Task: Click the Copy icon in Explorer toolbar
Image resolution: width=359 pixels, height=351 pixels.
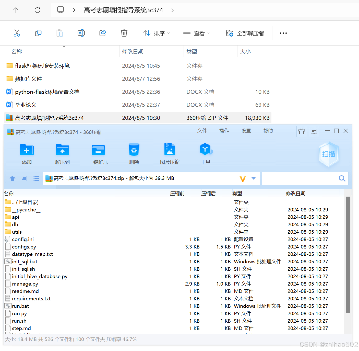Action: pos(38,33)
